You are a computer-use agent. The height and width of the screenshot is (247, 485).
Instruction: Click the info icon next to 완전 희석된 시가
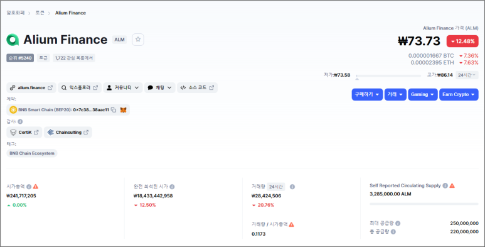(172, 187)
